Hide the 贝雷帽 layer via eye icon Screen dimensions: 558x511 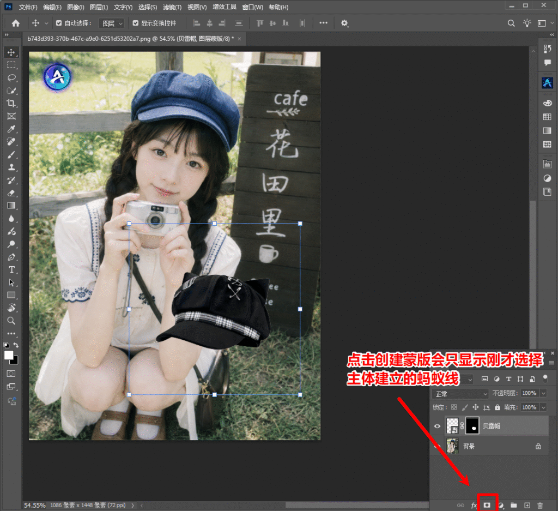coord(437,426)
